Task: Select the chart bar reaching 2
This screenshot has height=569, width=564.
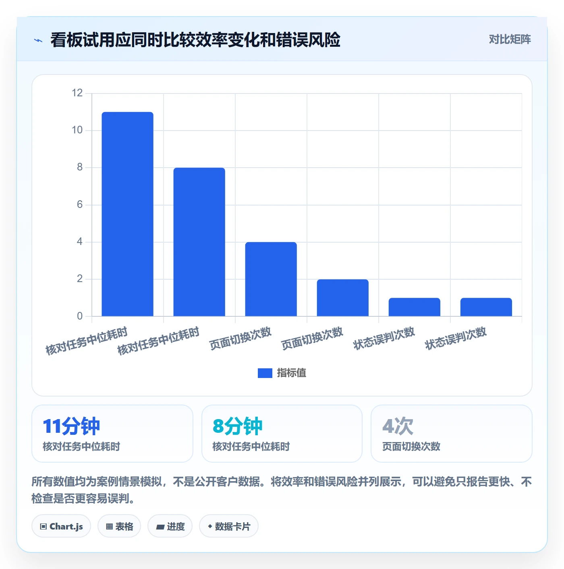Action: 343,298
